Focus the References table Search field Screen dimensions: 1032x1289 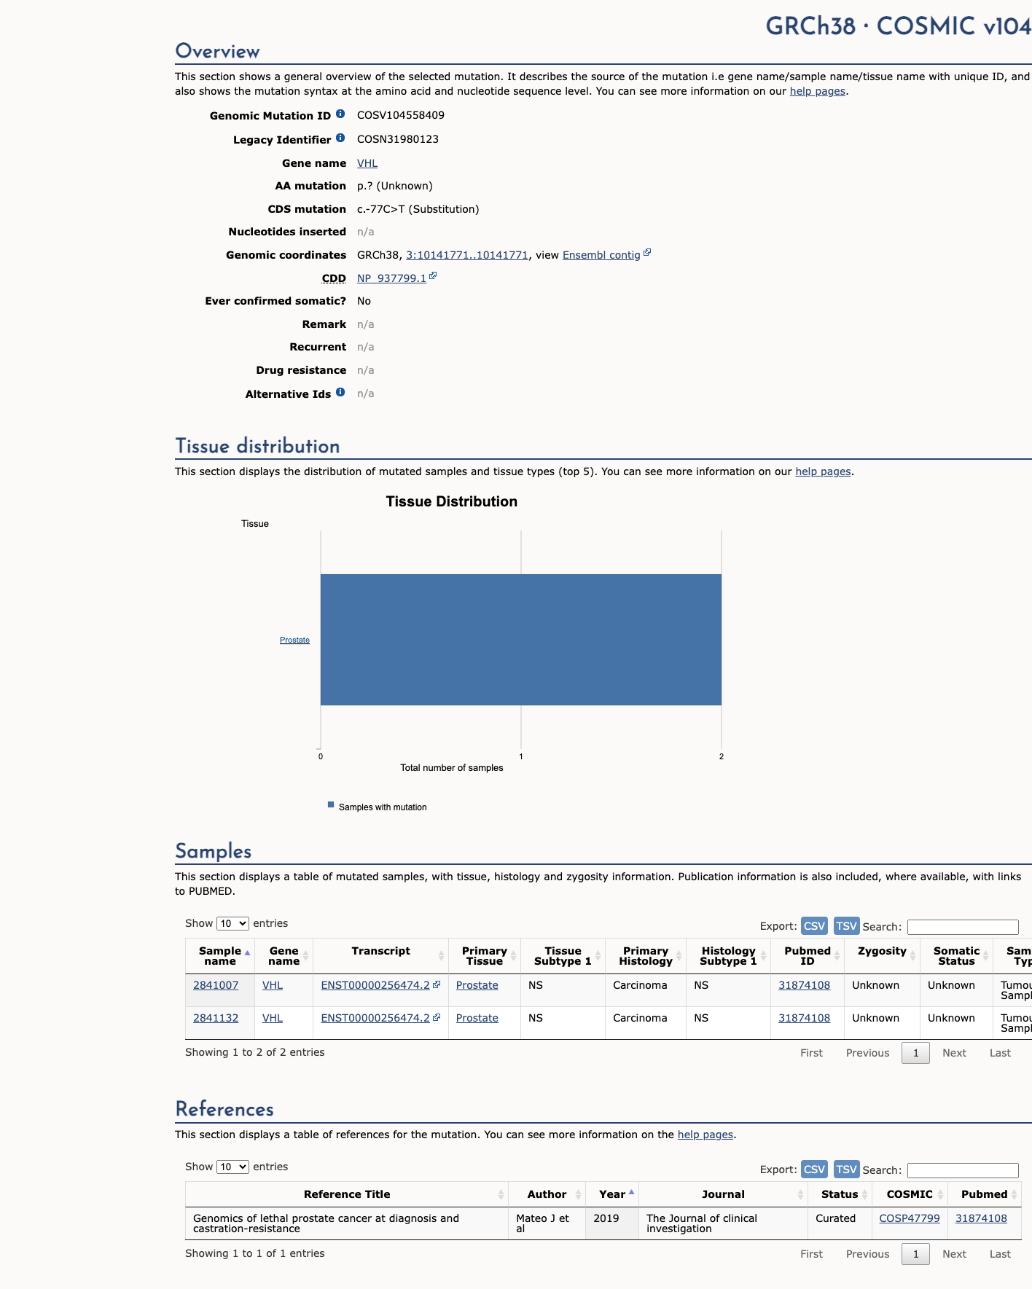pos(963,1170)
